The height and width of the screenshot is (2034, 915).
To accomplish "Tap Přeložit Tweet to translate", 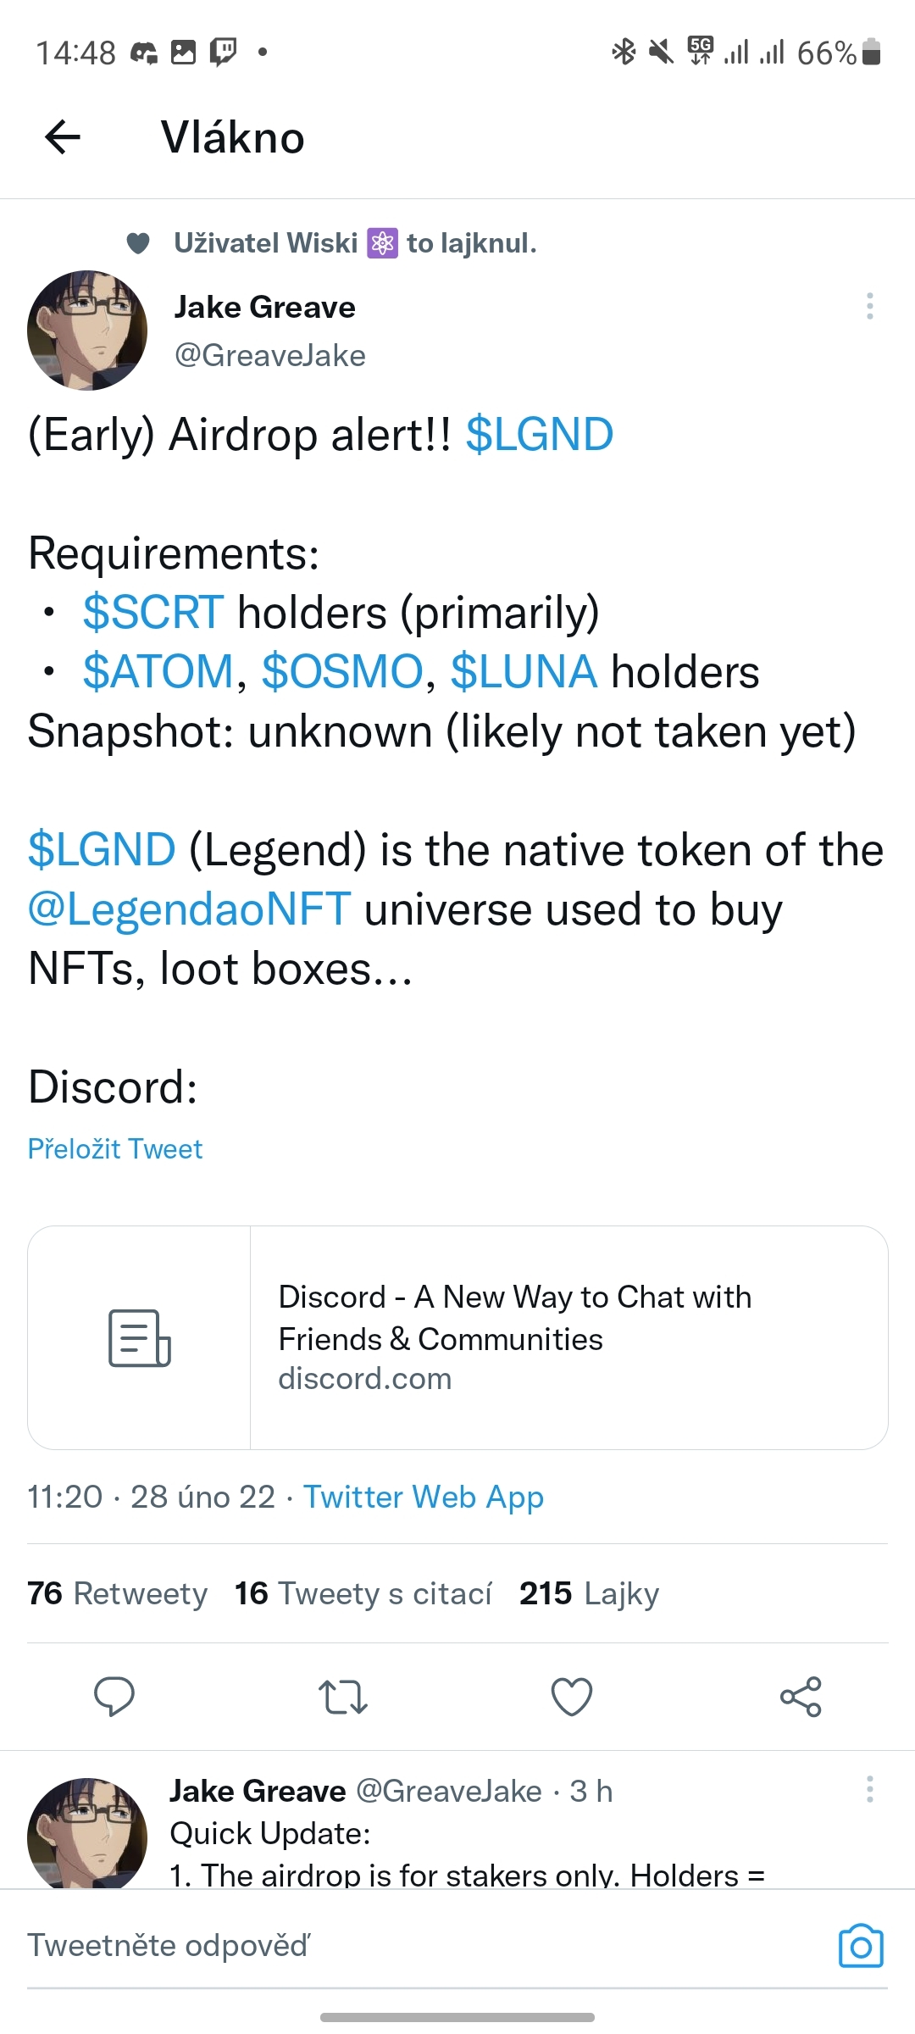I will pyautogui.click(x=115, y=1148).
